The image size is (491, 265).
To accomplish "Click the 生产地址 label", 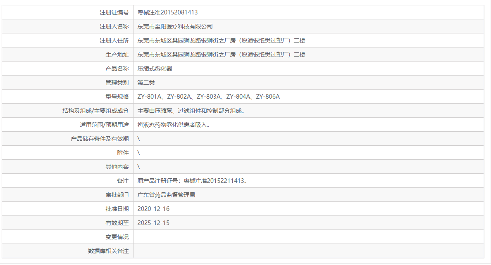I will (117, 55).
